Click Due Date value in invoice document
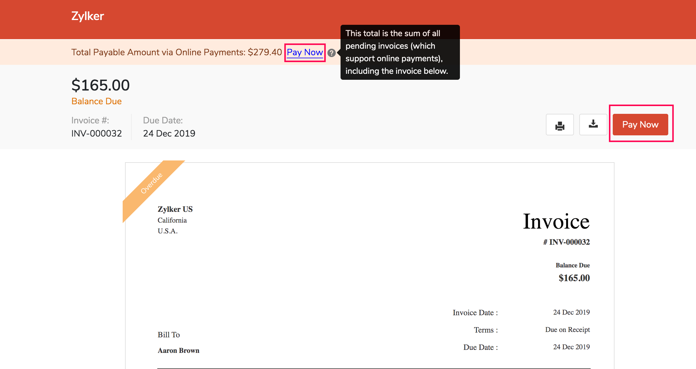The image size is (696, 369). [572, 347]
